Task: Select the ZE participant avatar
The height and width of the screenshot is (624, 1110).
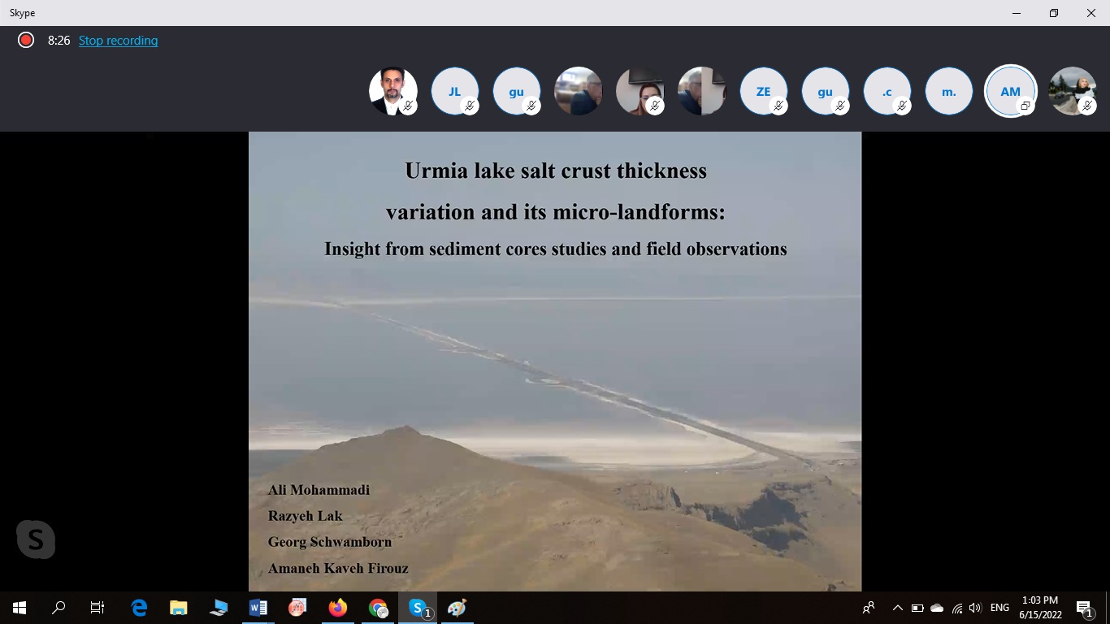Action: click(763, 91)
